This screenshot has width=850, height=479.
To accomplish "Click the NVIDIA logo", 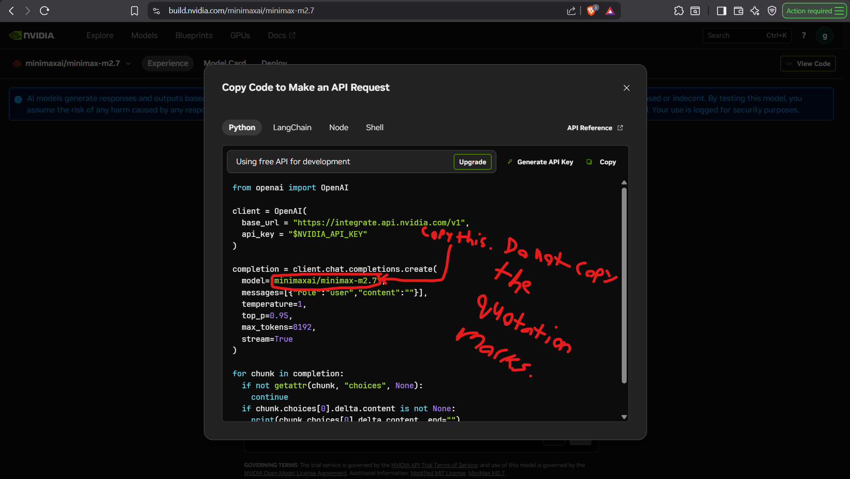I will [32, 35].
